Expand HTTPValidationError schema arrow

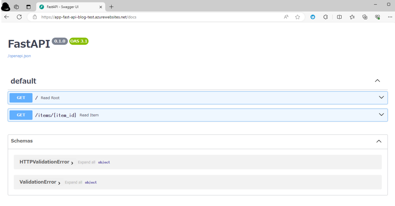pos(72,163)
